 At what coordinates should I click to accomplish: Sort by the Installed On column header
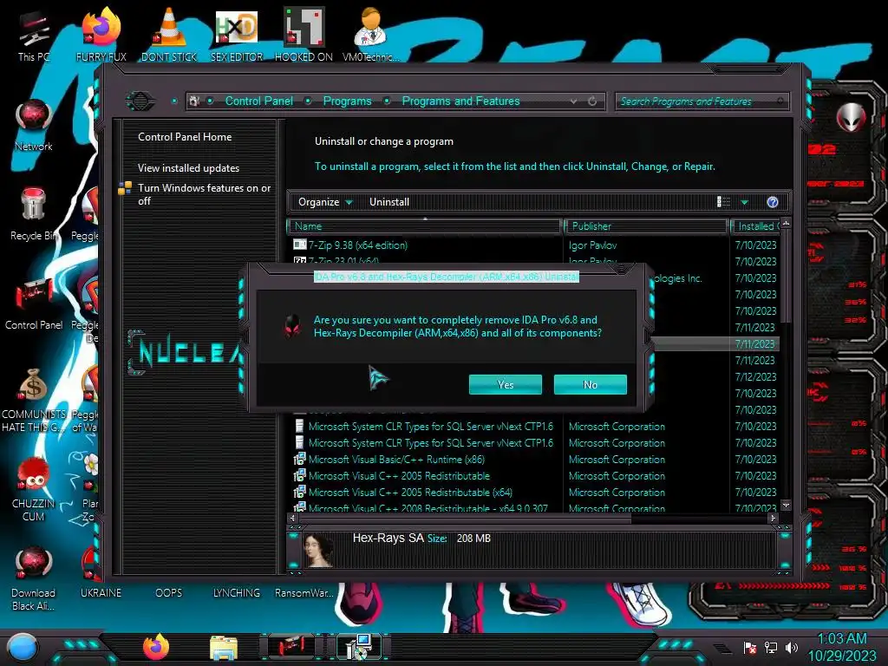(x=756, y=226)
